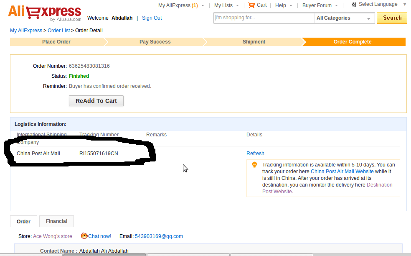Image resolution: width=411 pixels, height=256 pixels.
Task: Expand the Help dropdown arrow
Action: coord(291,6)
